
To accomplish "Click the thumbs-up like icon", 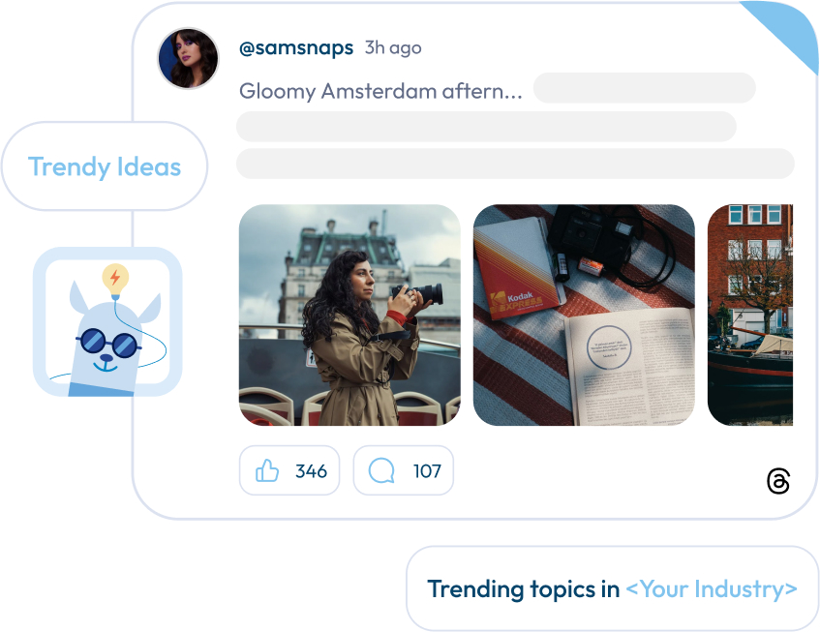I will click(x=267, y=471).
